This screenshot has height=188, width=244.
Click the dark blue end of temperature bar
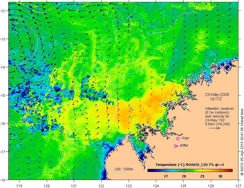(149, 171)
